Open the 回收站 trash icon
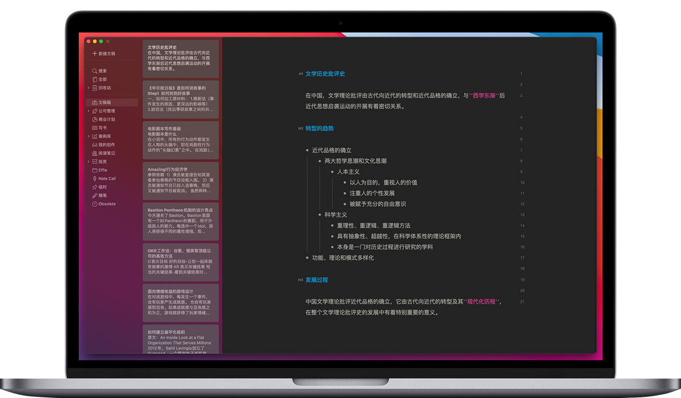681x398 pixels. [x=94, y=87]
